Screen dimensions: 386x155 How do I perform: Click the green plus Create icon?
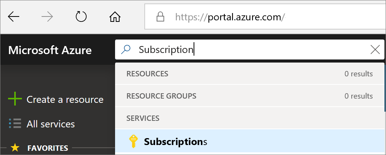coord(15,99)
